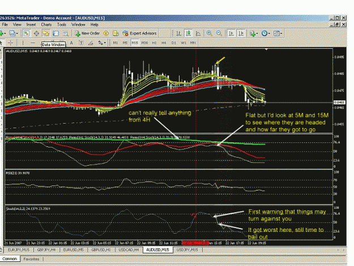
Task: Toggle the Chart Shift icon
Action: [241, 33]
